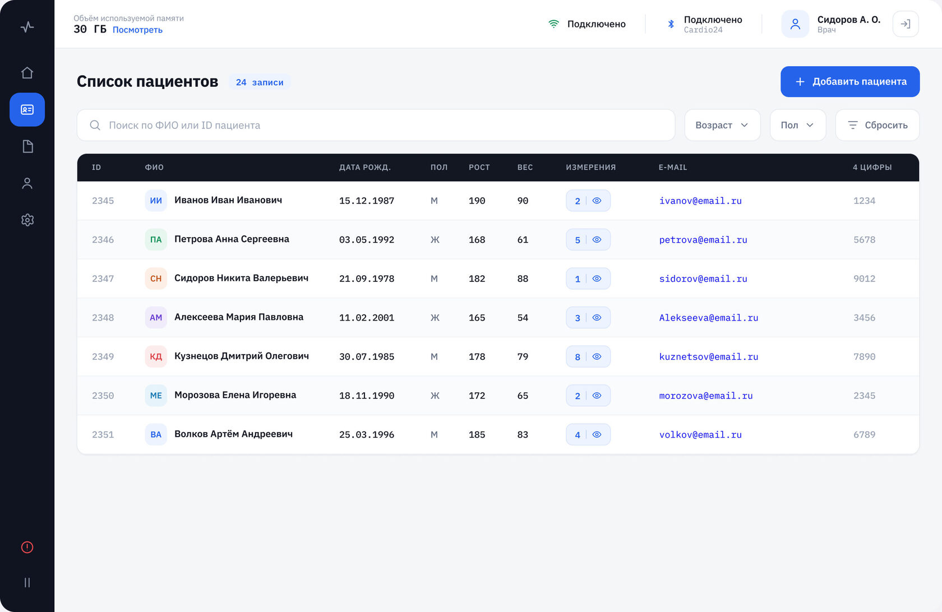Screen dimensions: 942x612
Task: Sort by the ИЗМЕРЕНИЯ column header
Action: (x=591, y=168)
